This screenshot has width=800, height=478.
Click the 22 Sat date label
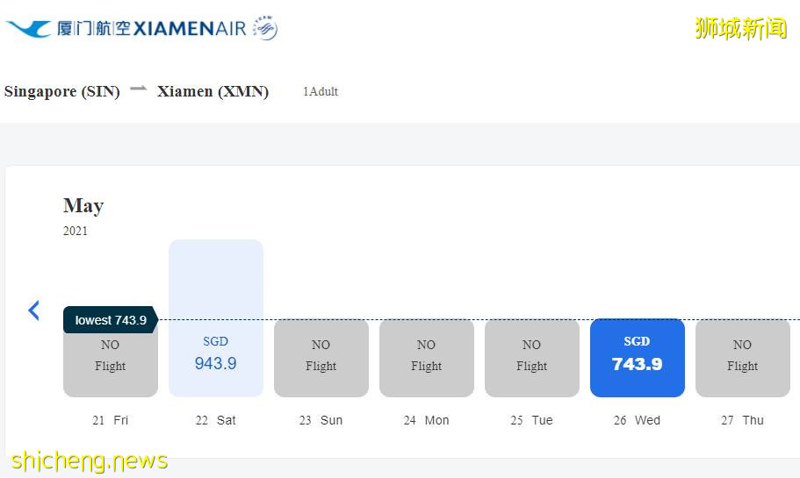click(215, 420)
